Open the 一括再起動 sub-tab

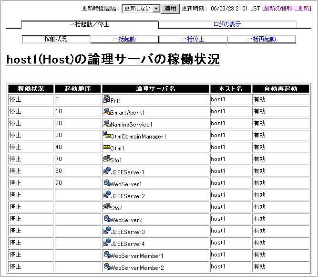pos(261,39)
